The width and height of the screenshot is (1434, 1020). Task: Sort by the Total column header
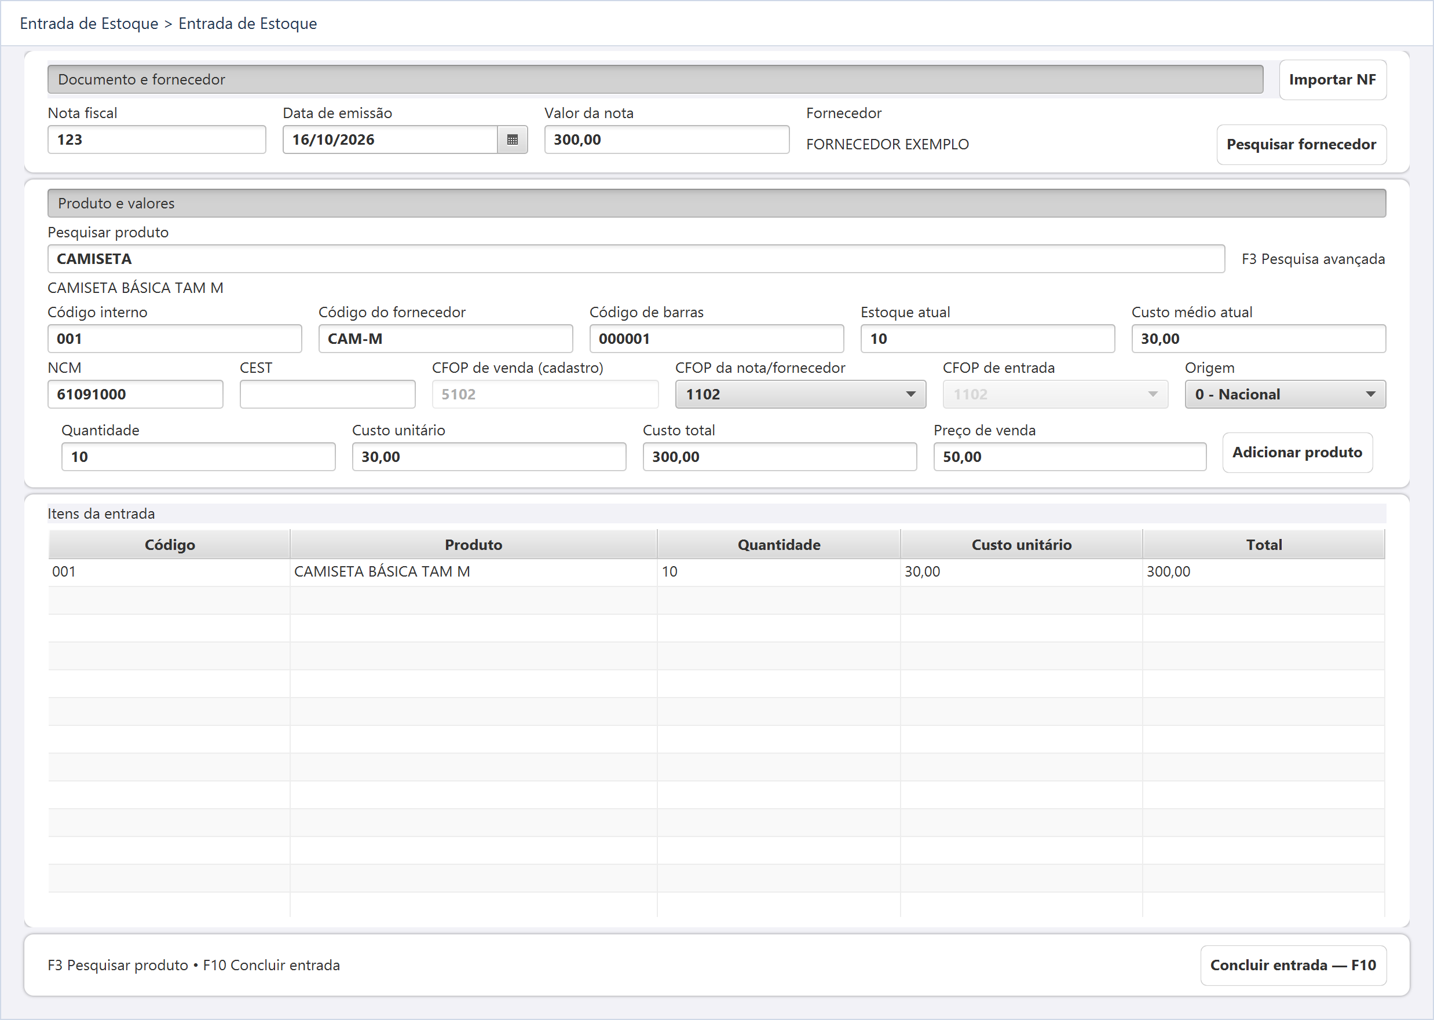pos(1264,545)
